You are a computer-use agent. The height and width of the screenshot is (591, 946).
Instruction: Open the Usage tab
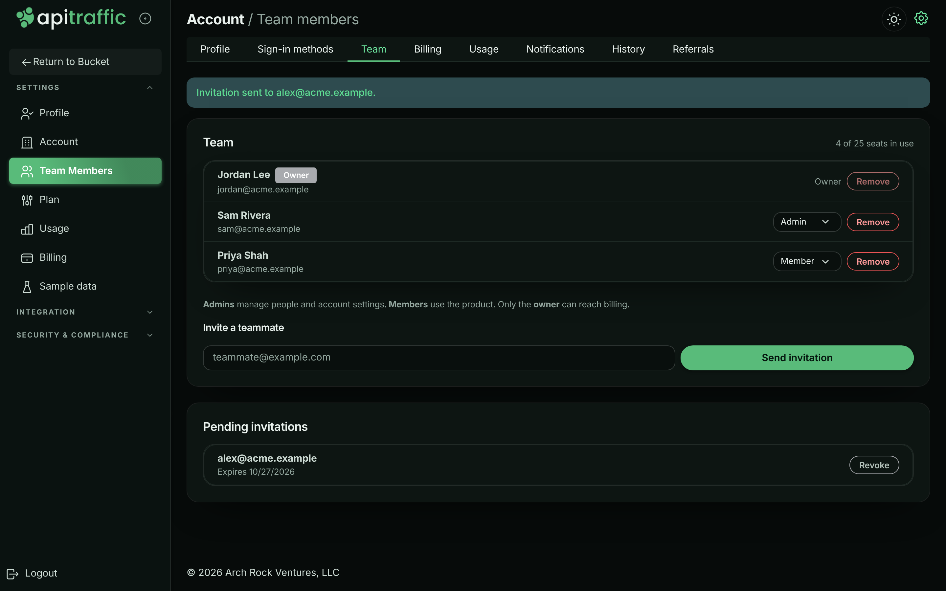484,49
